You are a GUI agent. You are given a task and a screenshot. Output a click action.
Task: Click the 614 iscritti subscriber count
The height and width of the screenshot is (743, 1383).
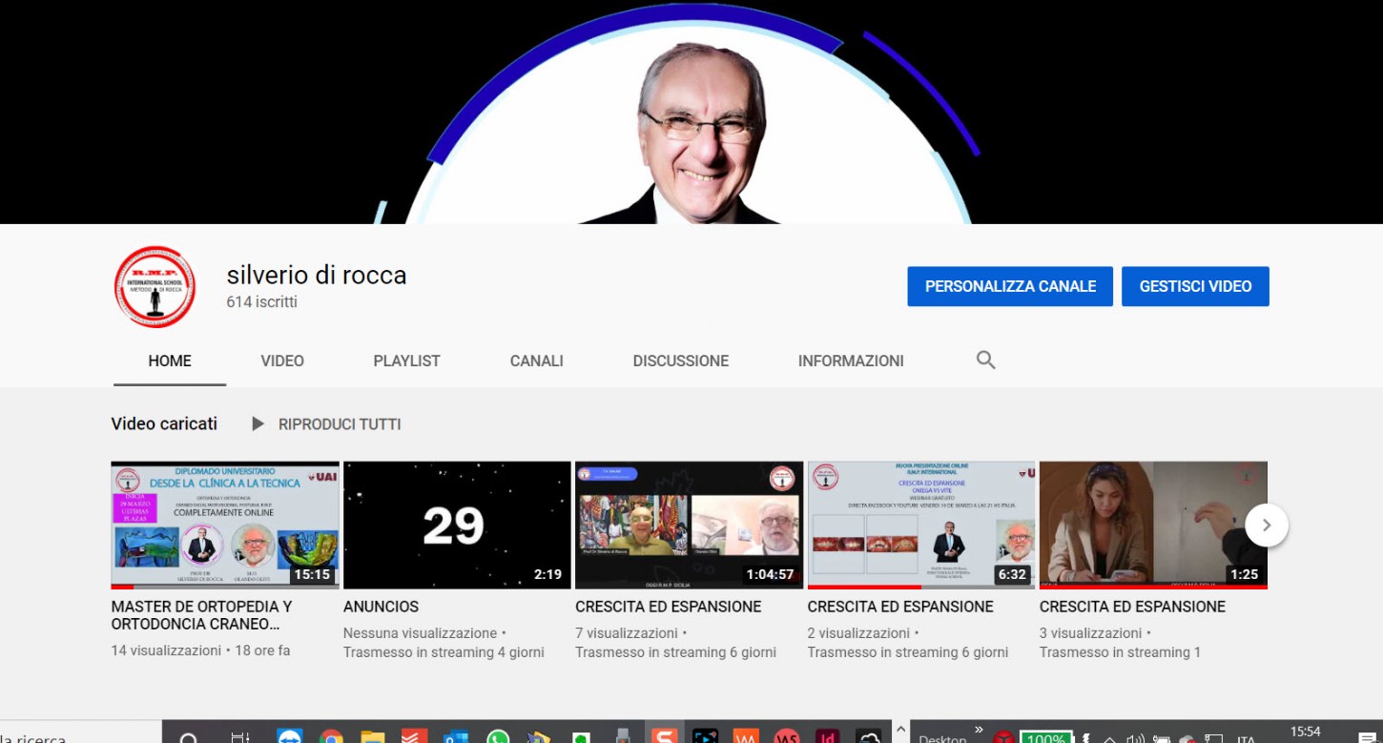tap(262, 302)
